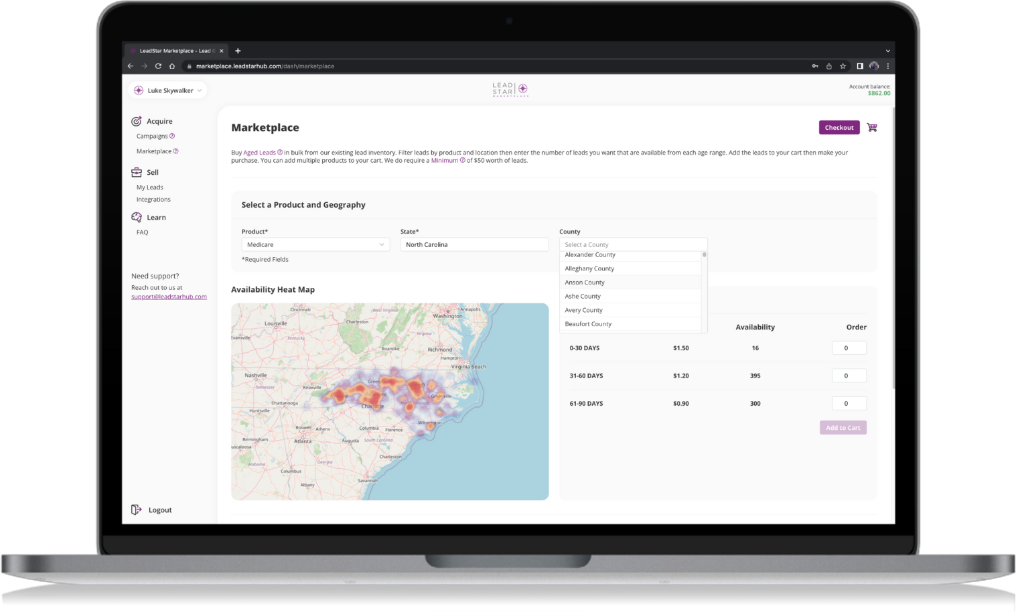
Task: Click the browser home icon
Action: click(172, 66)
